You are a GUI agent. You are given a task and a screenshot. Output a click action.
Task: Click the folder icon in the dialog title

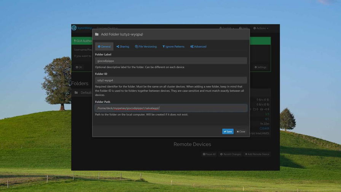pyautogui.click(x=97, y=34)
